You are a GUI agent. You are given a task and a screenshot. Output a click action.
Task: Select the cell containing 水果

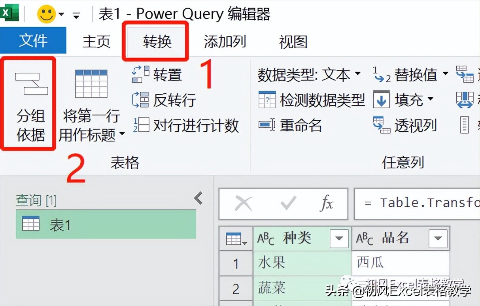tap(302, 263)
